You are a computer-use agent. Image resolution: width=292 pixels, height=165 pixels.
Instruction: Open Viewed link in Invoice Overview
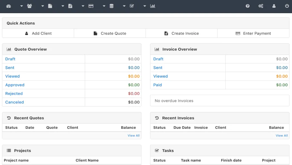point(161,76)
